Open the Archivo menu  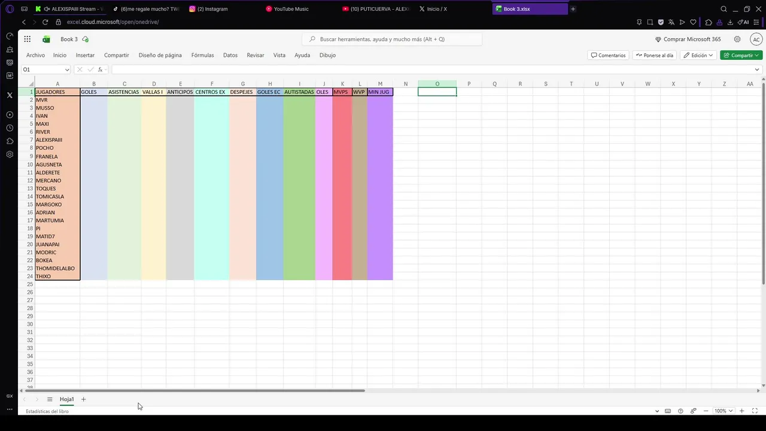click(35, 55)
